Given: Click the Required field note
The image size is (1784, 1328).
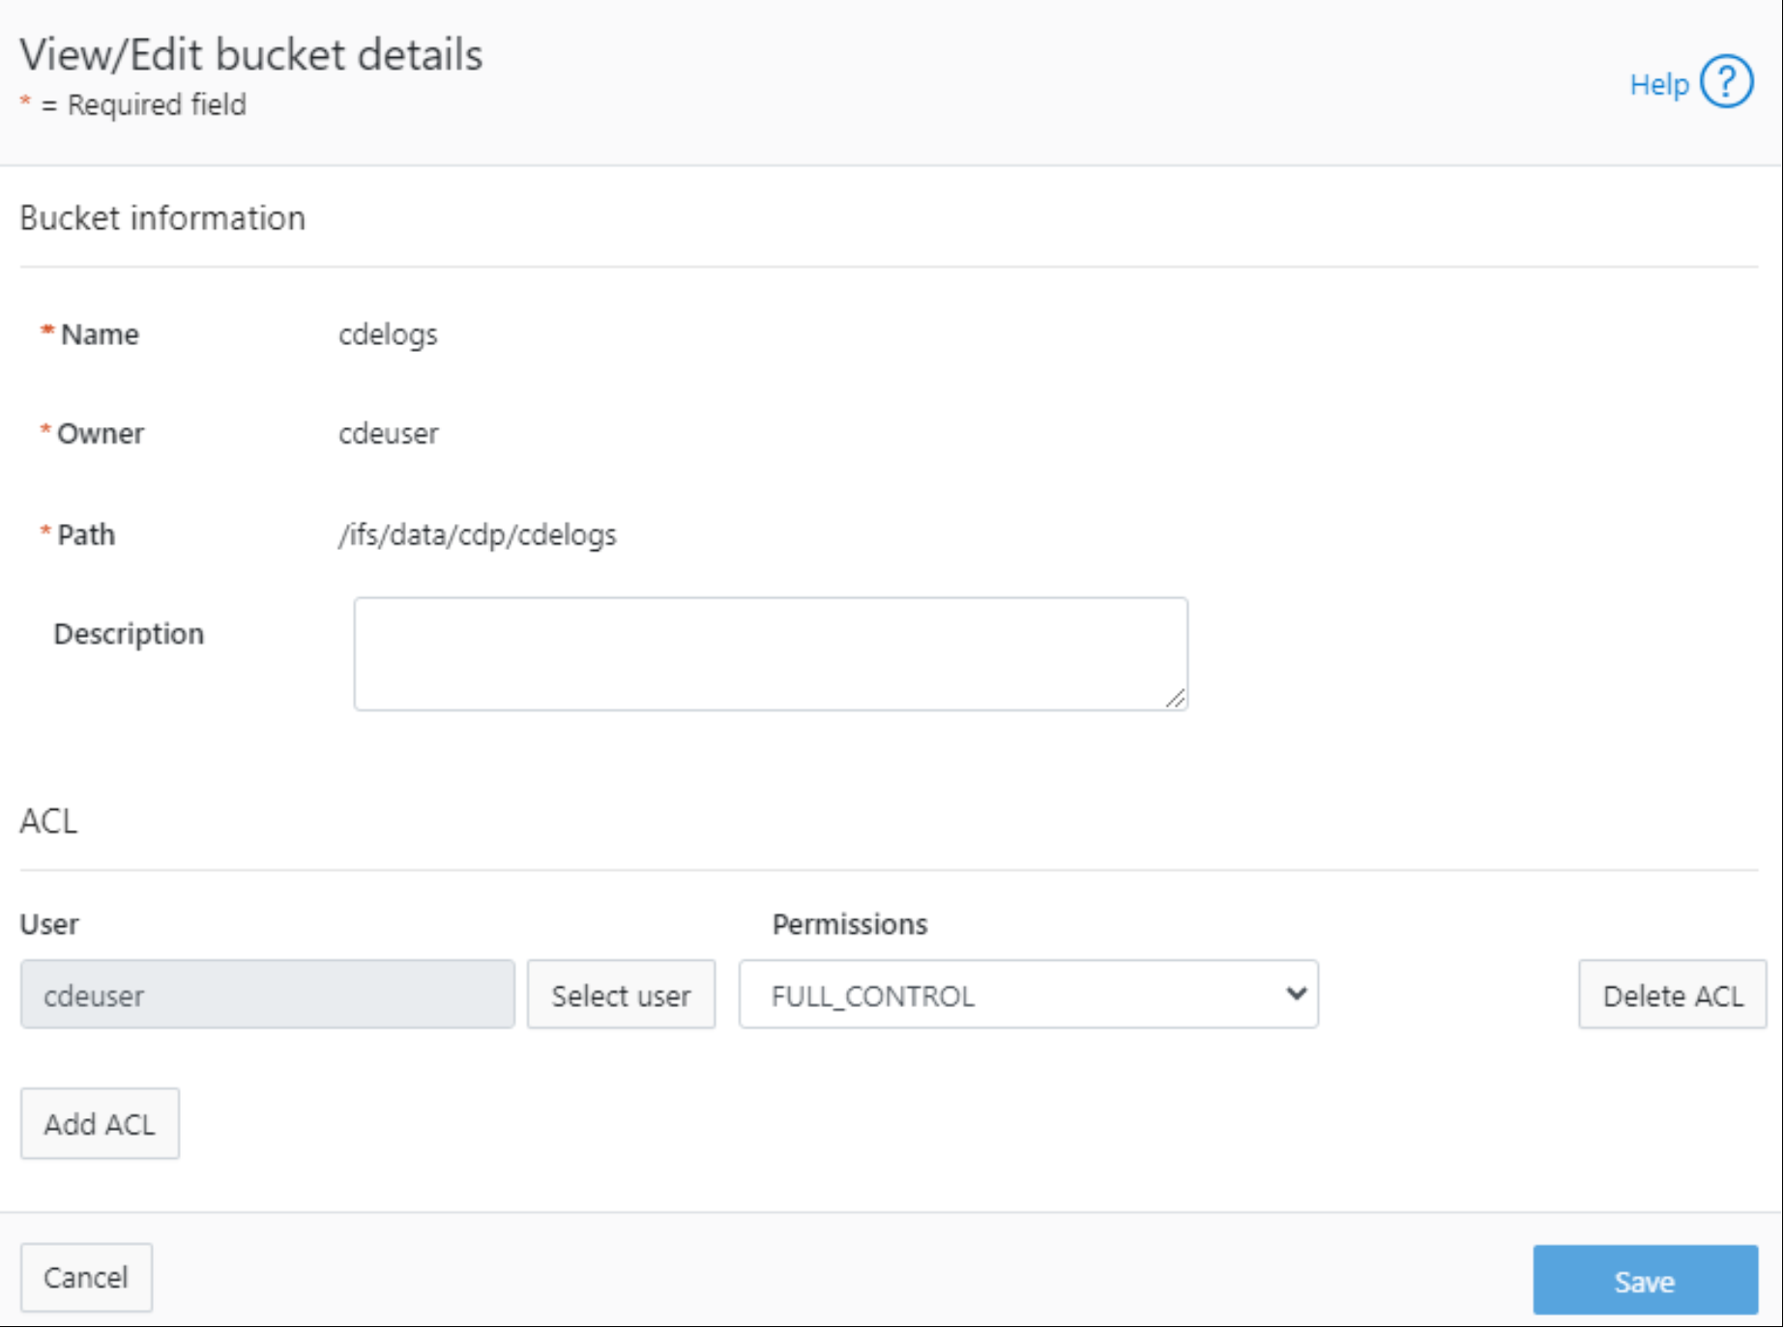Looking at the screenshot, I should (133, 104).
